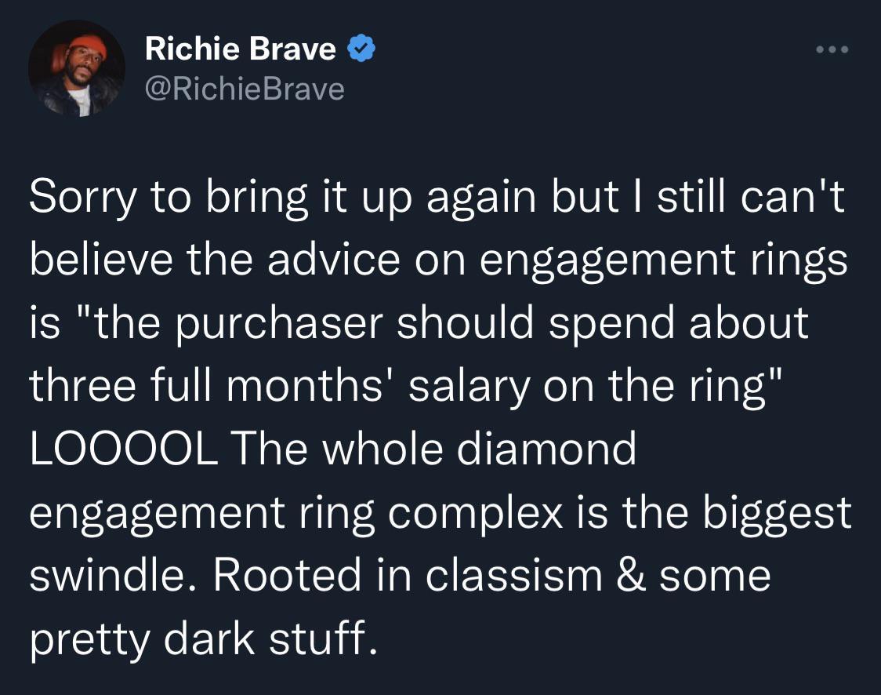The image size is (881, 695).
Task: Click the blue verified checkmark badge
Action: (361, 48)
